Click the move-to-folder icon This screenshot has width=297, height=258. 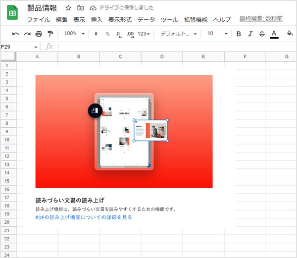81,8
